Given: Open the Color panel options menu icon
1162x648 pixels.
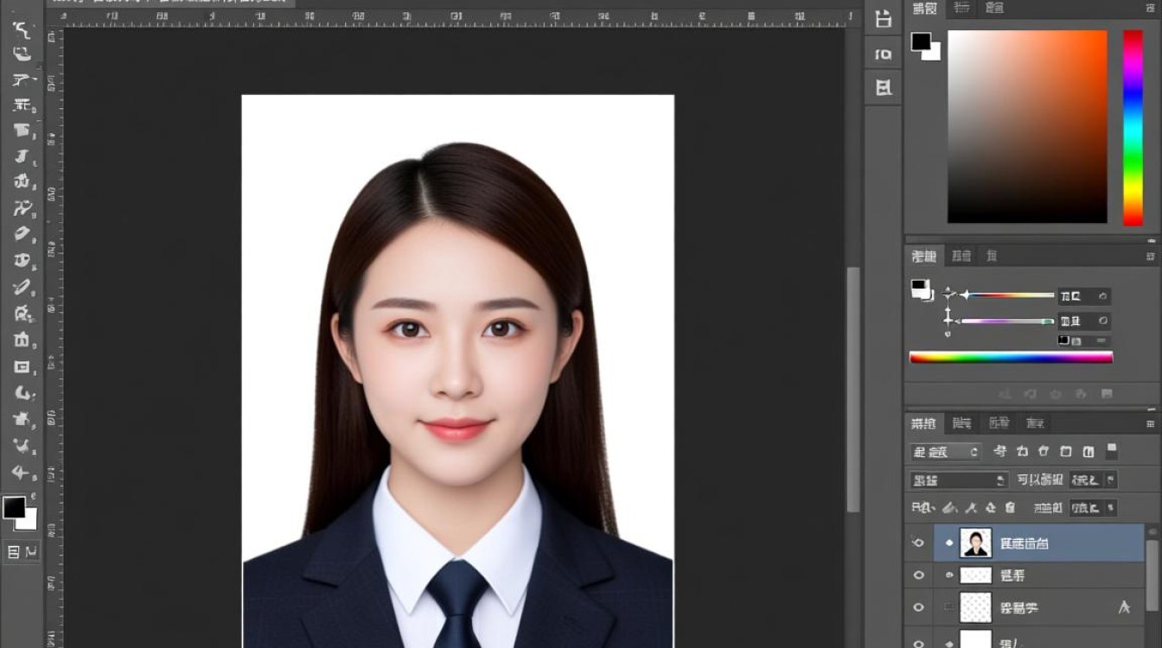Looking at the screenshot, I should (x=1151, y=9).
